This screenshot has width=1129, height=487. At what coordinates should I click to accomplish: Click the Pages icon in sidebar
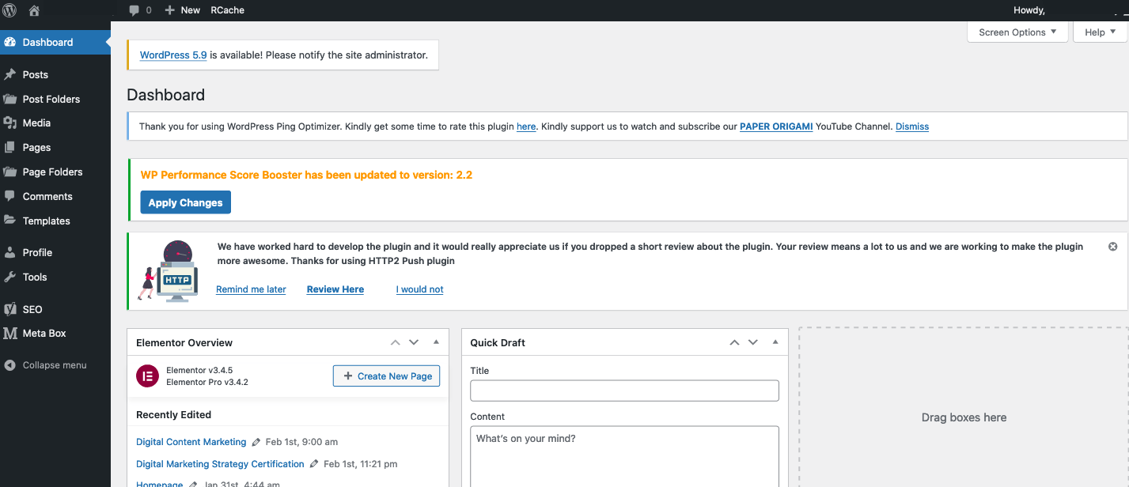(10, 147)
